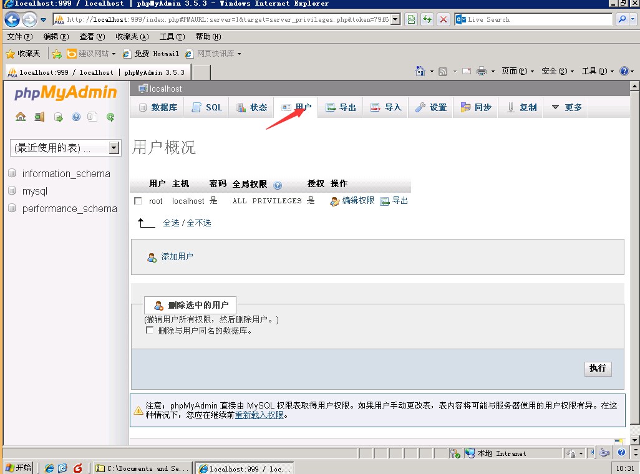
Task: Toggle the Compatibility View icon
Action: click(412, 19)
